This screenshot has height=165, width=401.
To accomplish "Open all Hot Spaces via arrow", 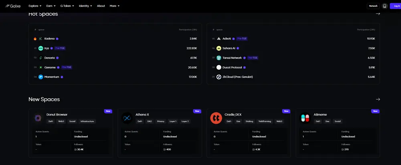I will 378,14.
